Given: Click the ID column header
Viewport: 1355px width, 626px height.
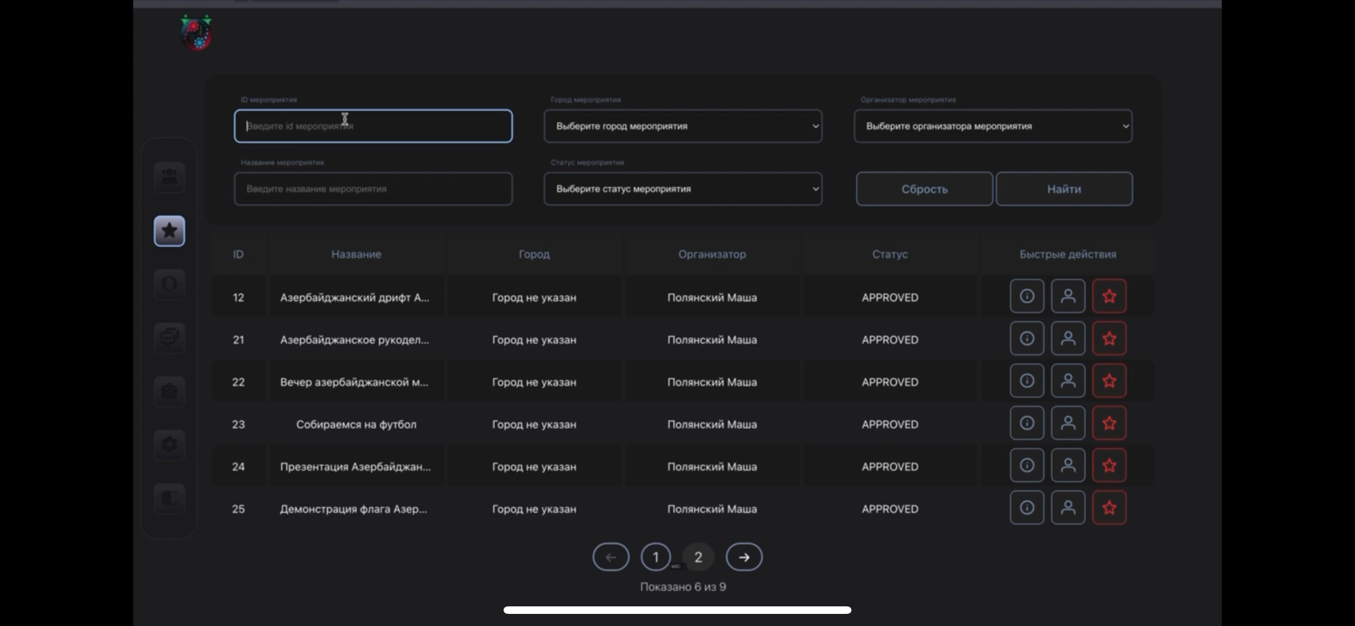Looking at the screenshot, I should pos(238,254).
